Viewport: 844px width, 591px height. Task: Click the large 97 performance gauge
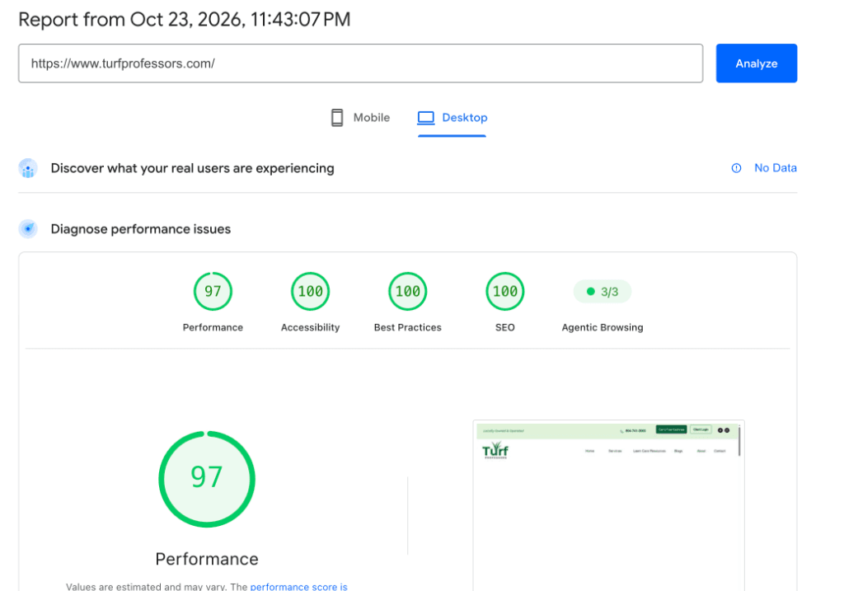coord(207,479)
